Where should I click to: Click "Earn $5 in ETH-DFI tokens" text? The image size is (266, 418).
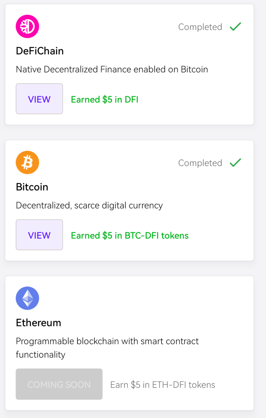162,385
